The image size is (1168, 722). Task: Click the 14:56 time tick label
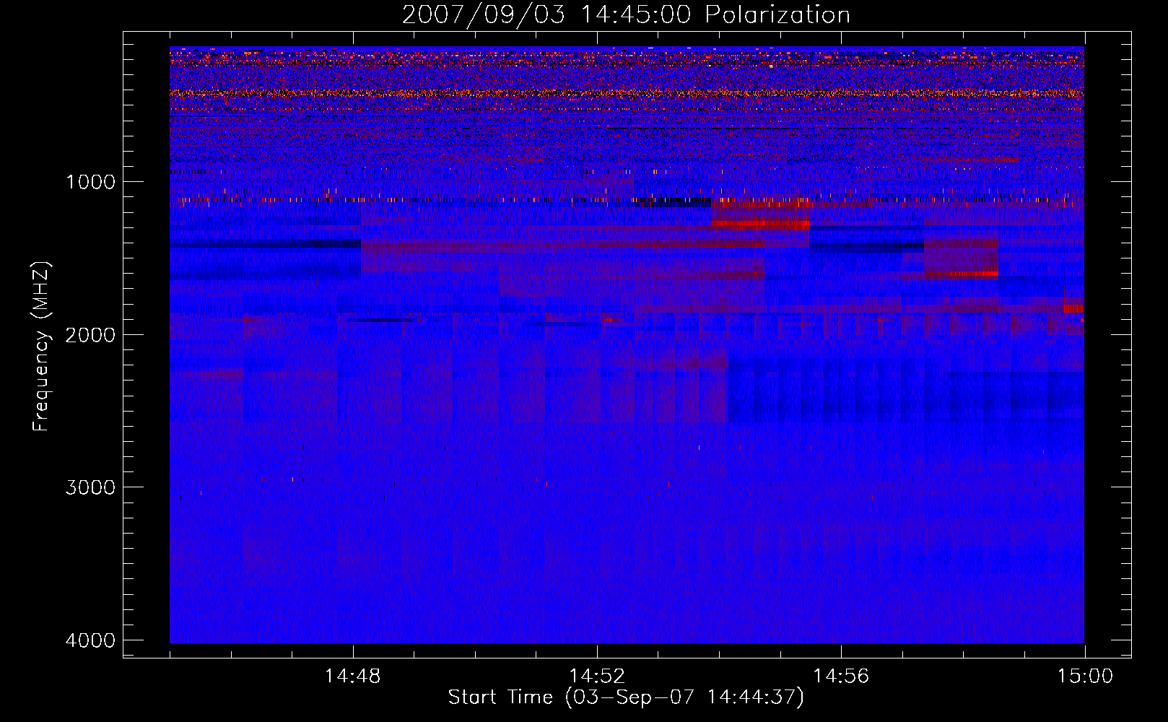click(841, 677)
